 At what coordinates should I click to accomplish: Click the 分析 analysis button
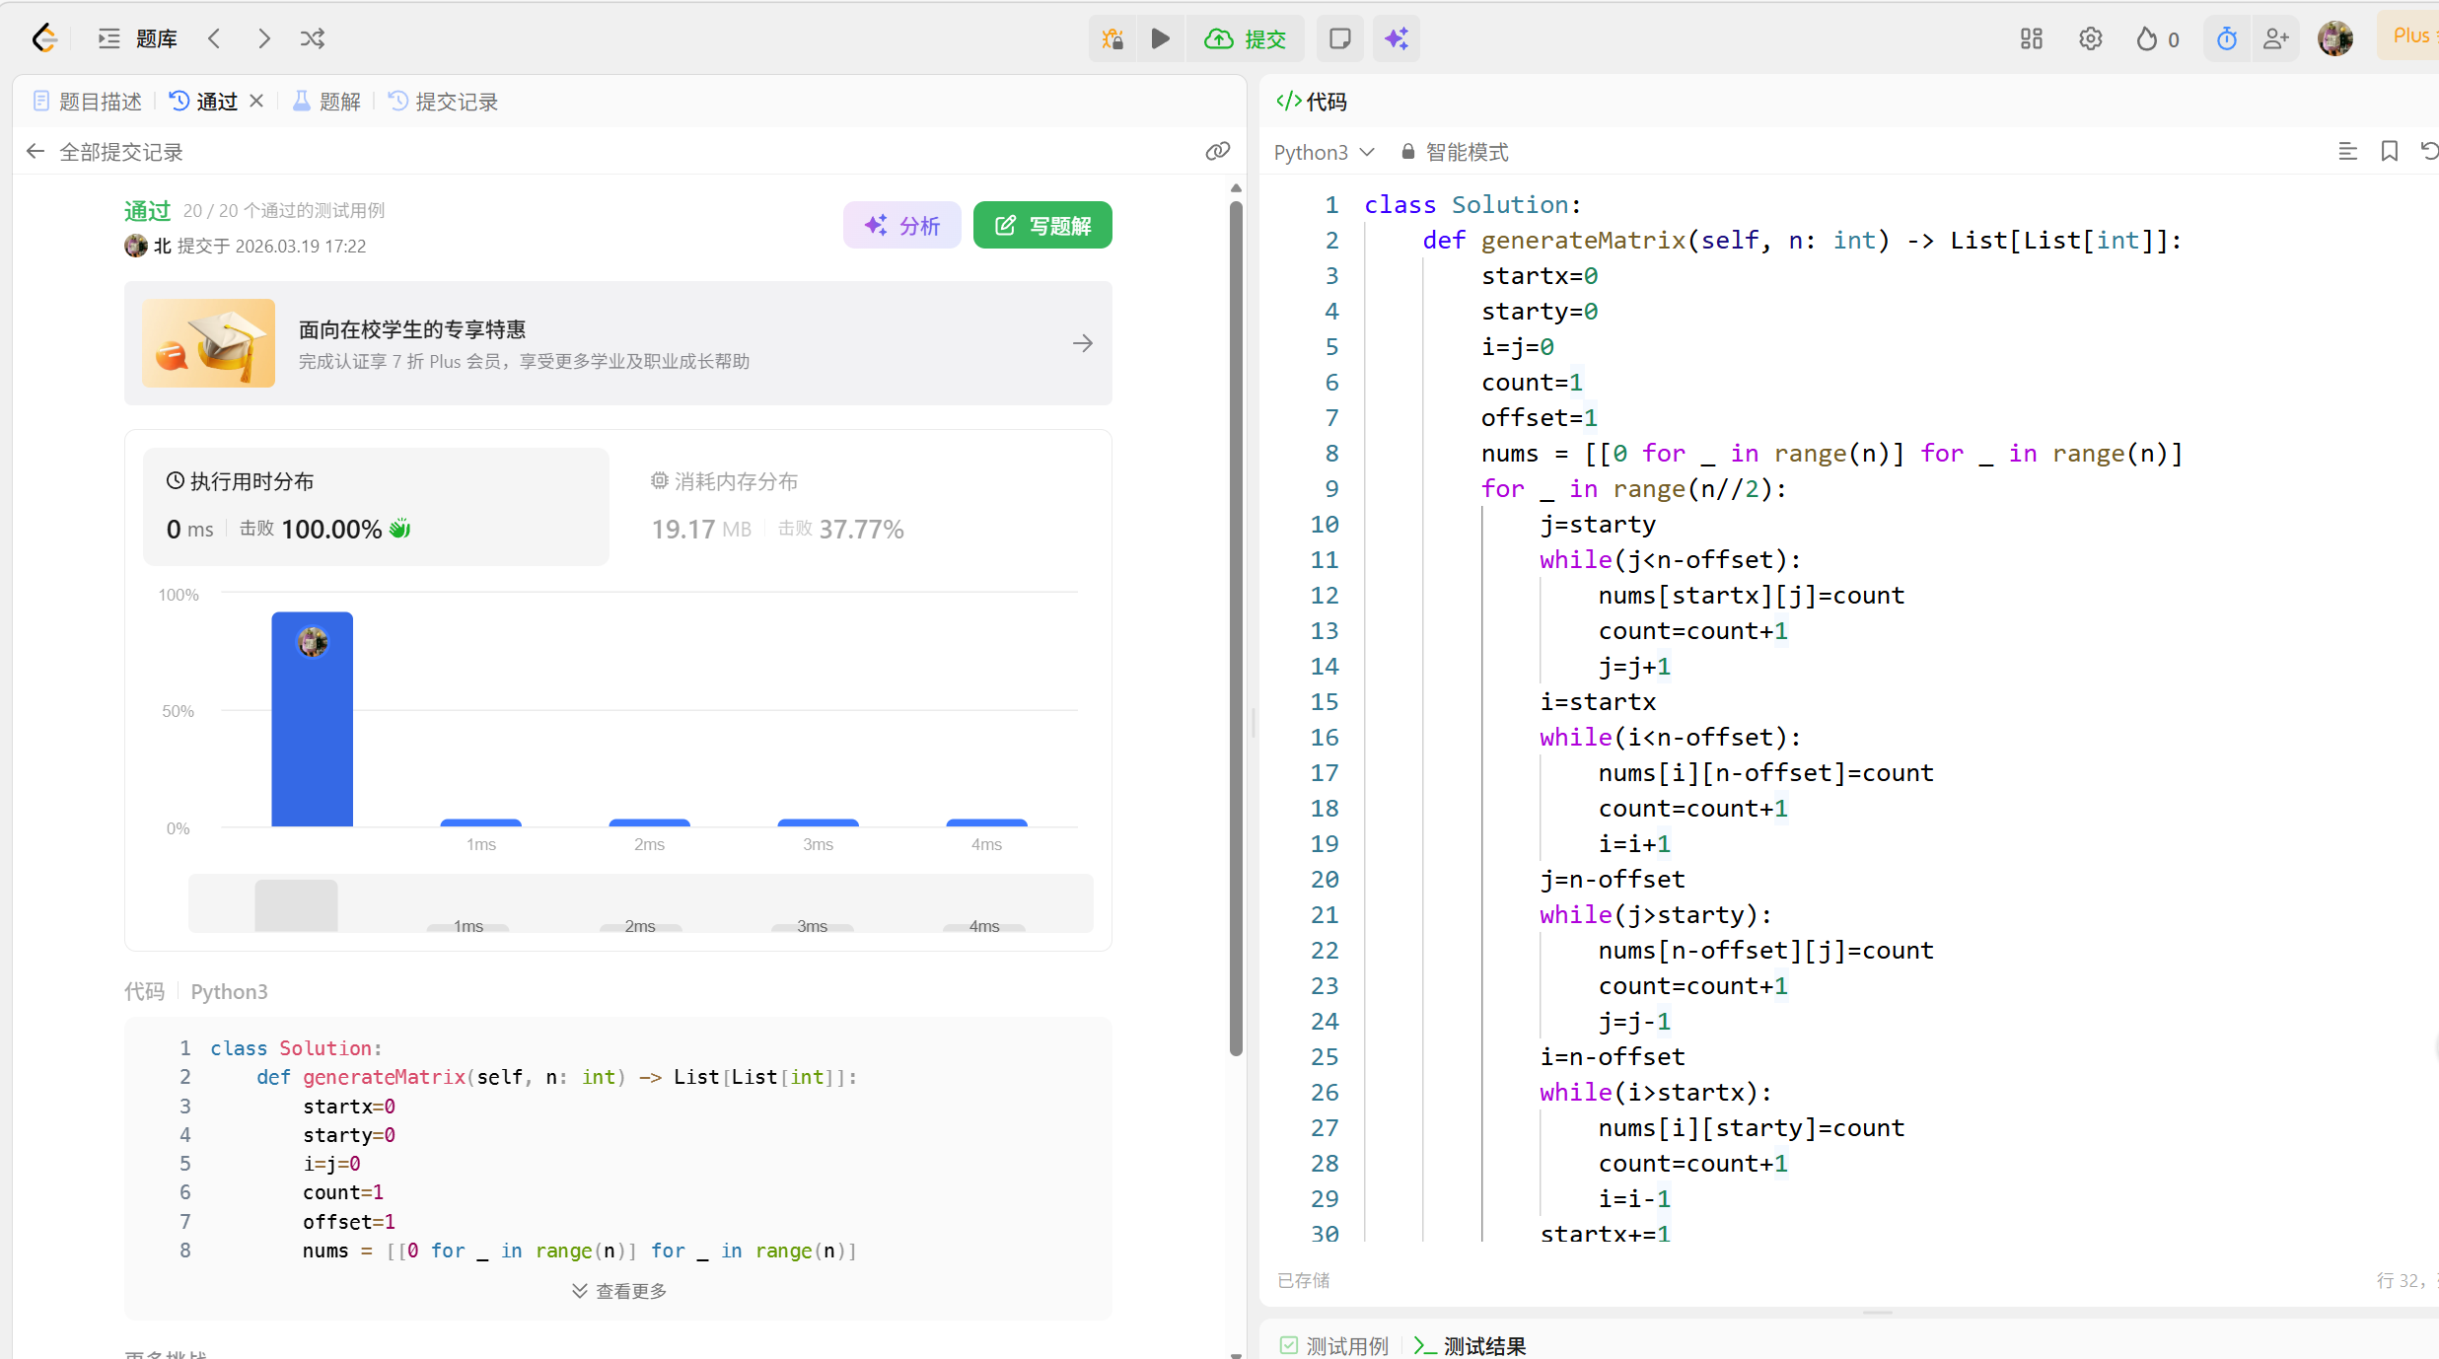pos(902,226)
